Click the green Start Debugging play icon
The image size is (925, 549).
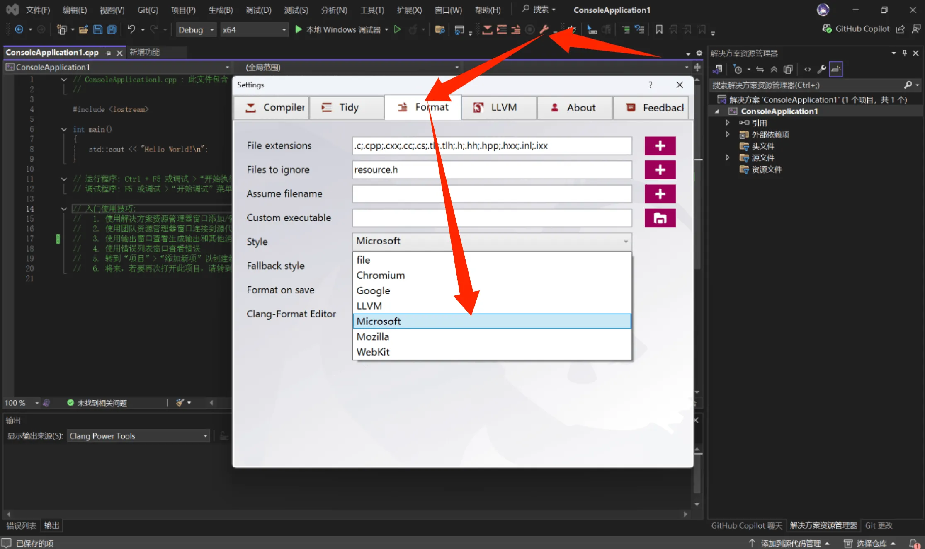[x=298, y=29]
